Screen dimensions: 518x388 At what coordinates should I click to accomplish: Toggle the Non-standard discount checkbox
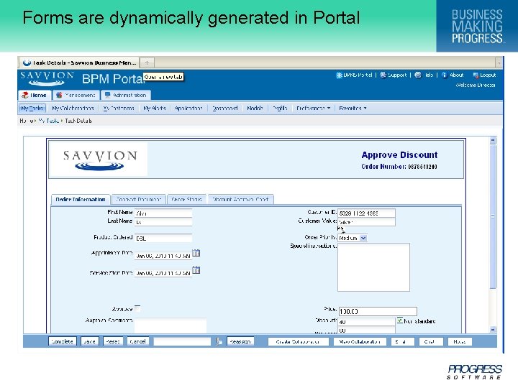[x=400, y=320]
